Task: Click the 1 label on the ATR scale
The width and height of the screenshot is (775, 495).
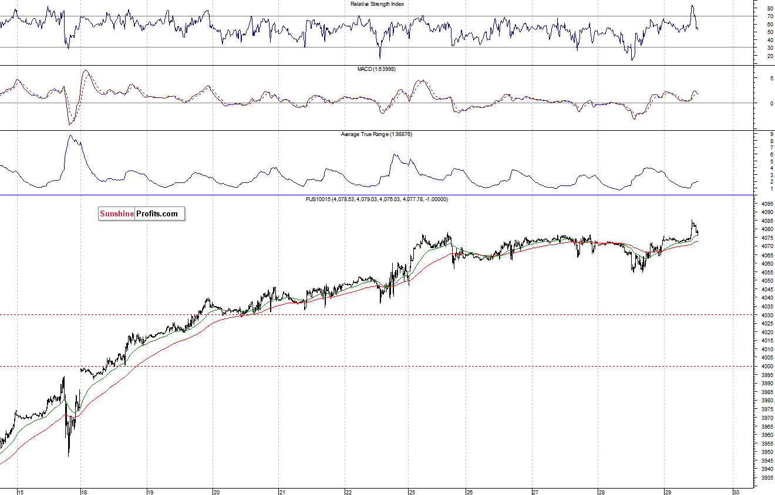Action: tap(771, 189)
